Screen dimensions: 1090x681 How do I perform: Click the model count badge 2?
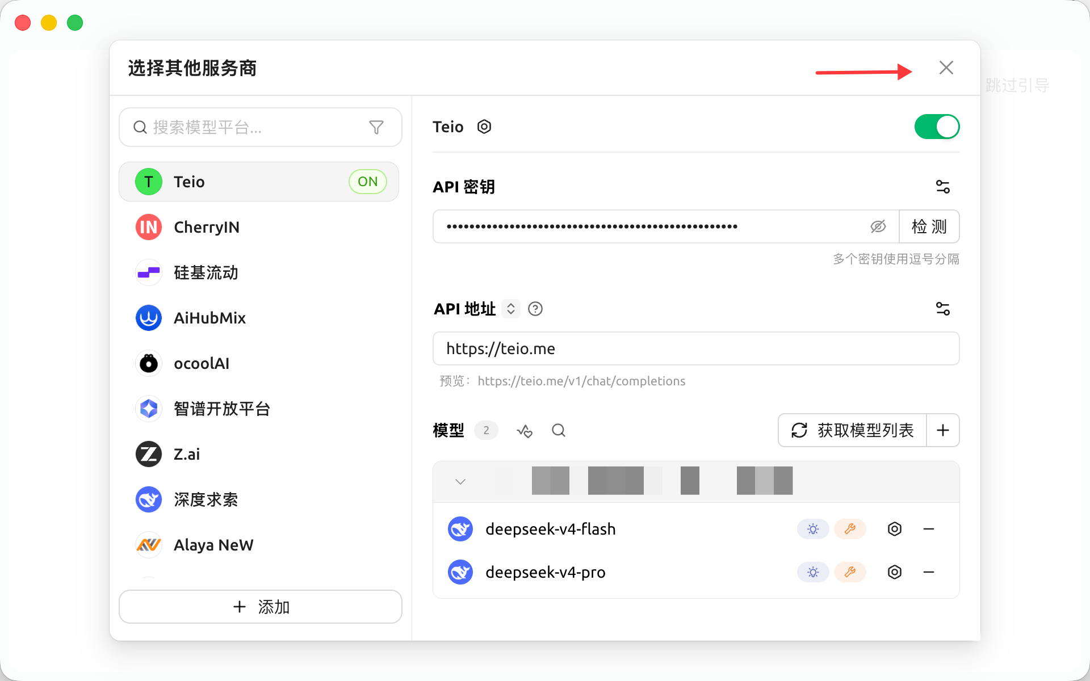pos(486,430)
